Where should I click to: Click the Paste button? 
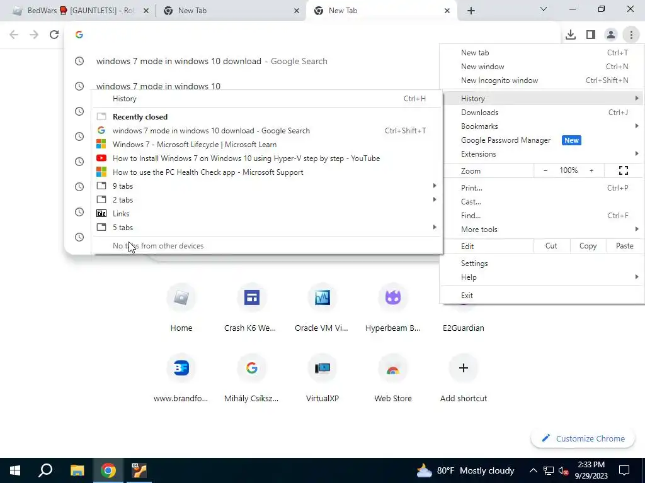624,246
